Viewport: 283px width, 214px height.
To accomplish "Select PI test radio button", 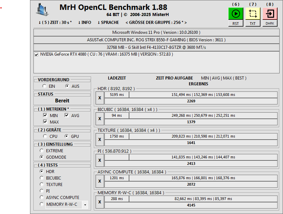I will tap(42, 191).
